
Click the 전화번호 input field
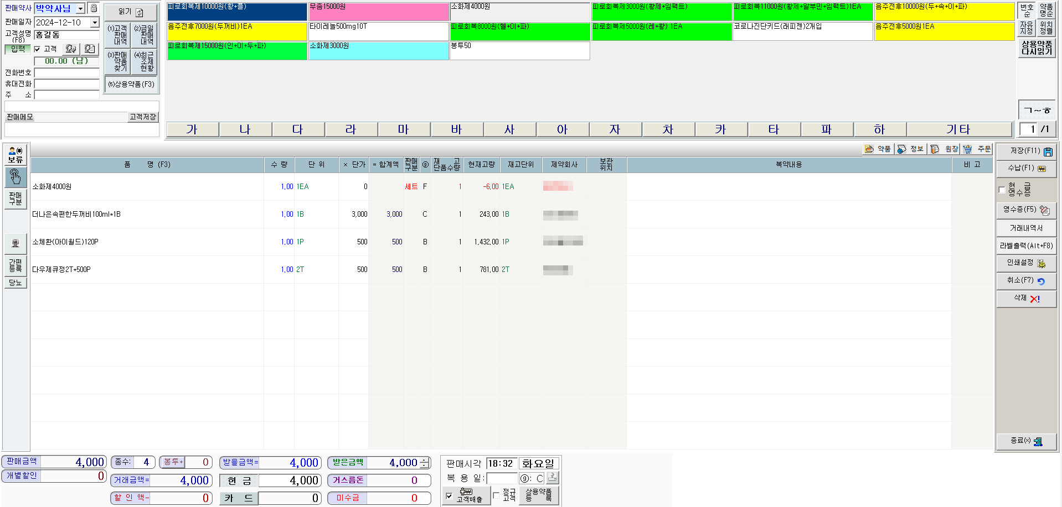(x=66, y=73)
